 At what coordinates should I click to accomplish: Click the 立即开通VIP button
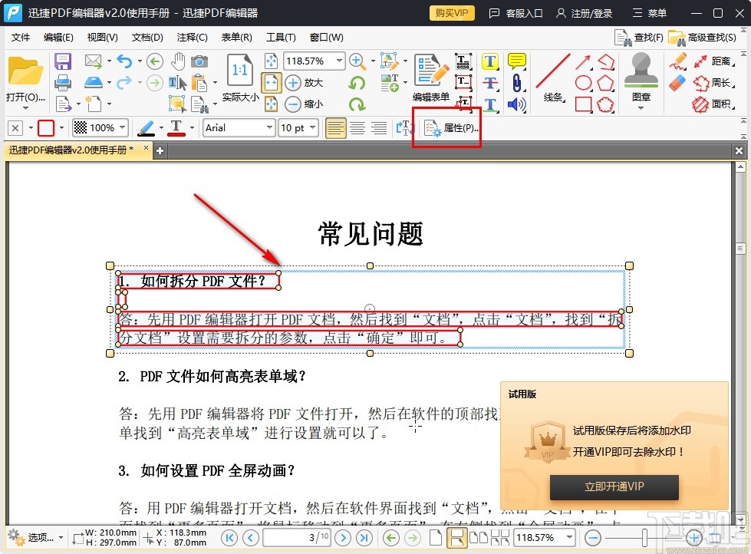point(614,486)
